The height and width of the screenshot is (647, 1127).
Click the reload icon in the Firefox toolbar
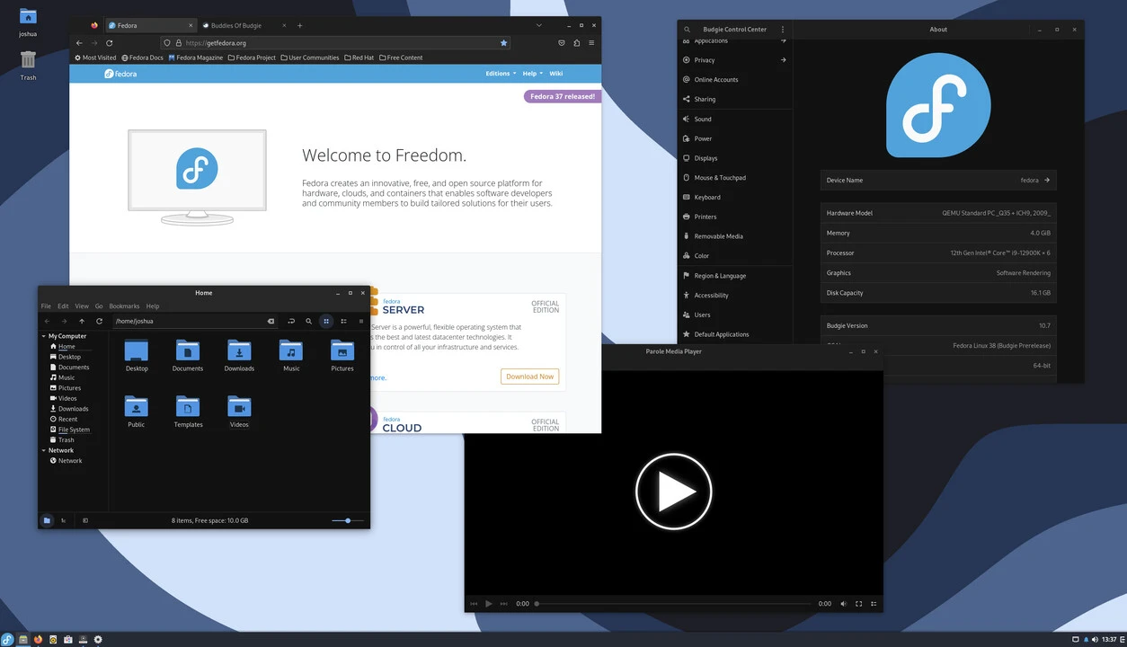110,42
